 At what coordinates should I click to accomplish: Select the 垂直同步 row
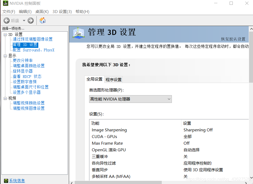click(169, 170)
